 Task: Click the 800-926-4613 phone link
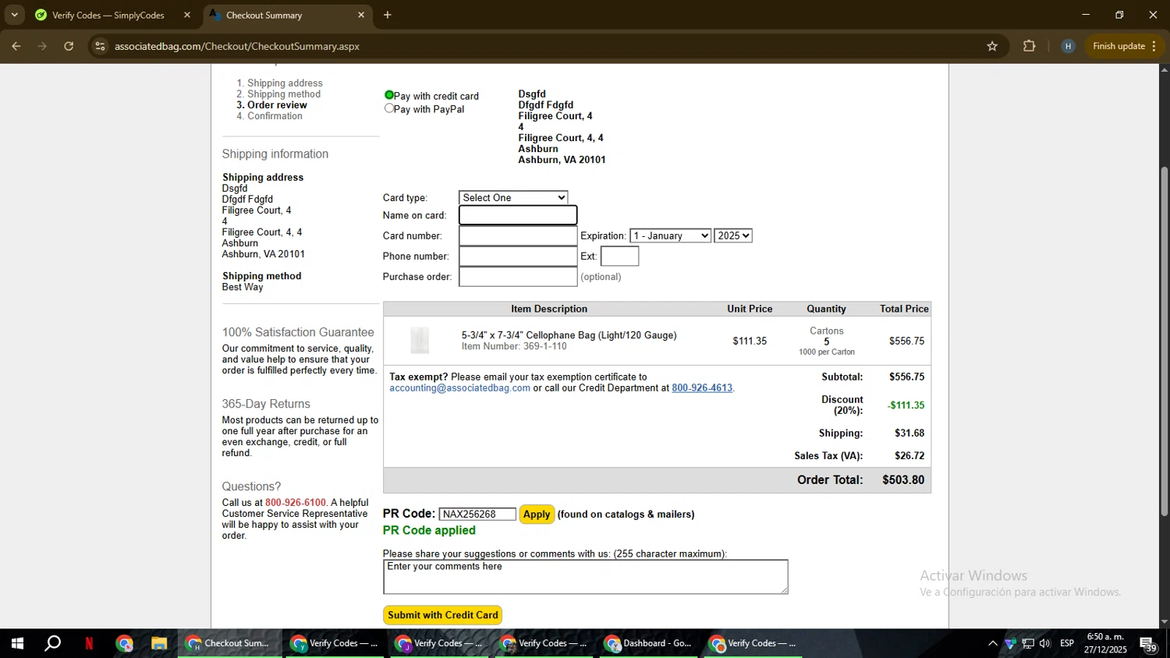(x=702, y=388)
